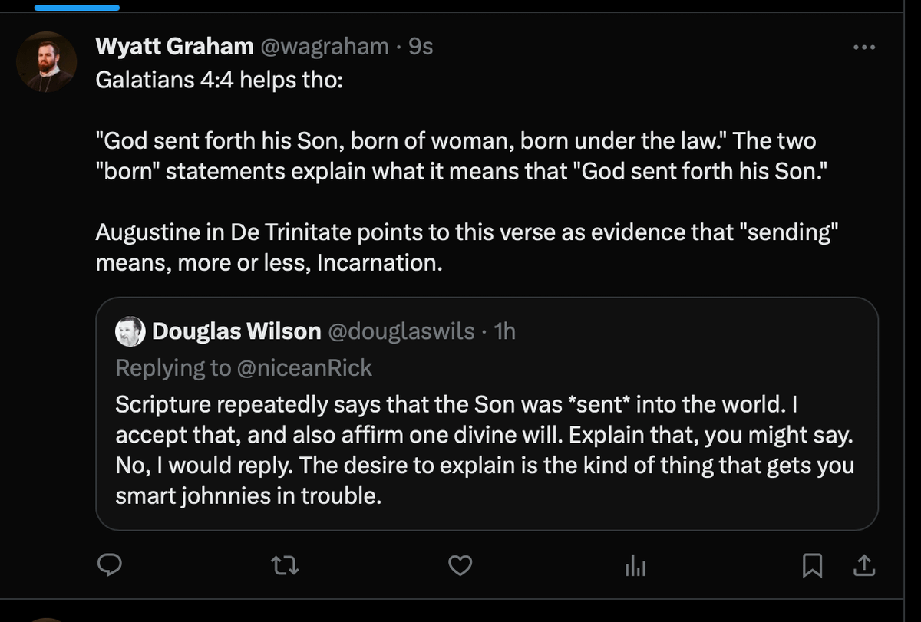Viewport: 921px width, 622px height.
Task: Click Douglas Wilson's small avatar
Action: pyautogui.click(x=130, y=331)
